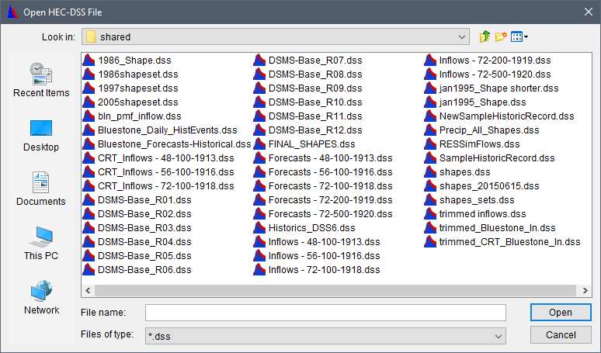The height and width of the screenshot is (353, 601).
Task: Click the horizontal scrollbar left arrow
Action: click(x=87, y=290)
